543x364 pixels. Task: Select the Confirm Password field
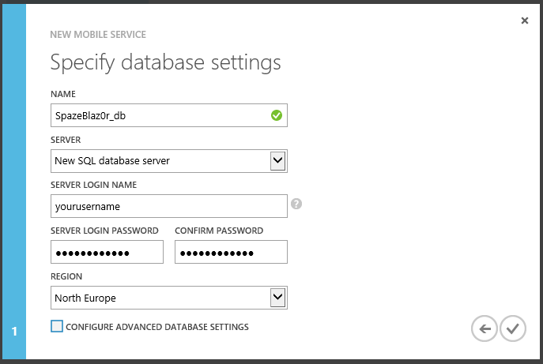(x=231, y=252)
